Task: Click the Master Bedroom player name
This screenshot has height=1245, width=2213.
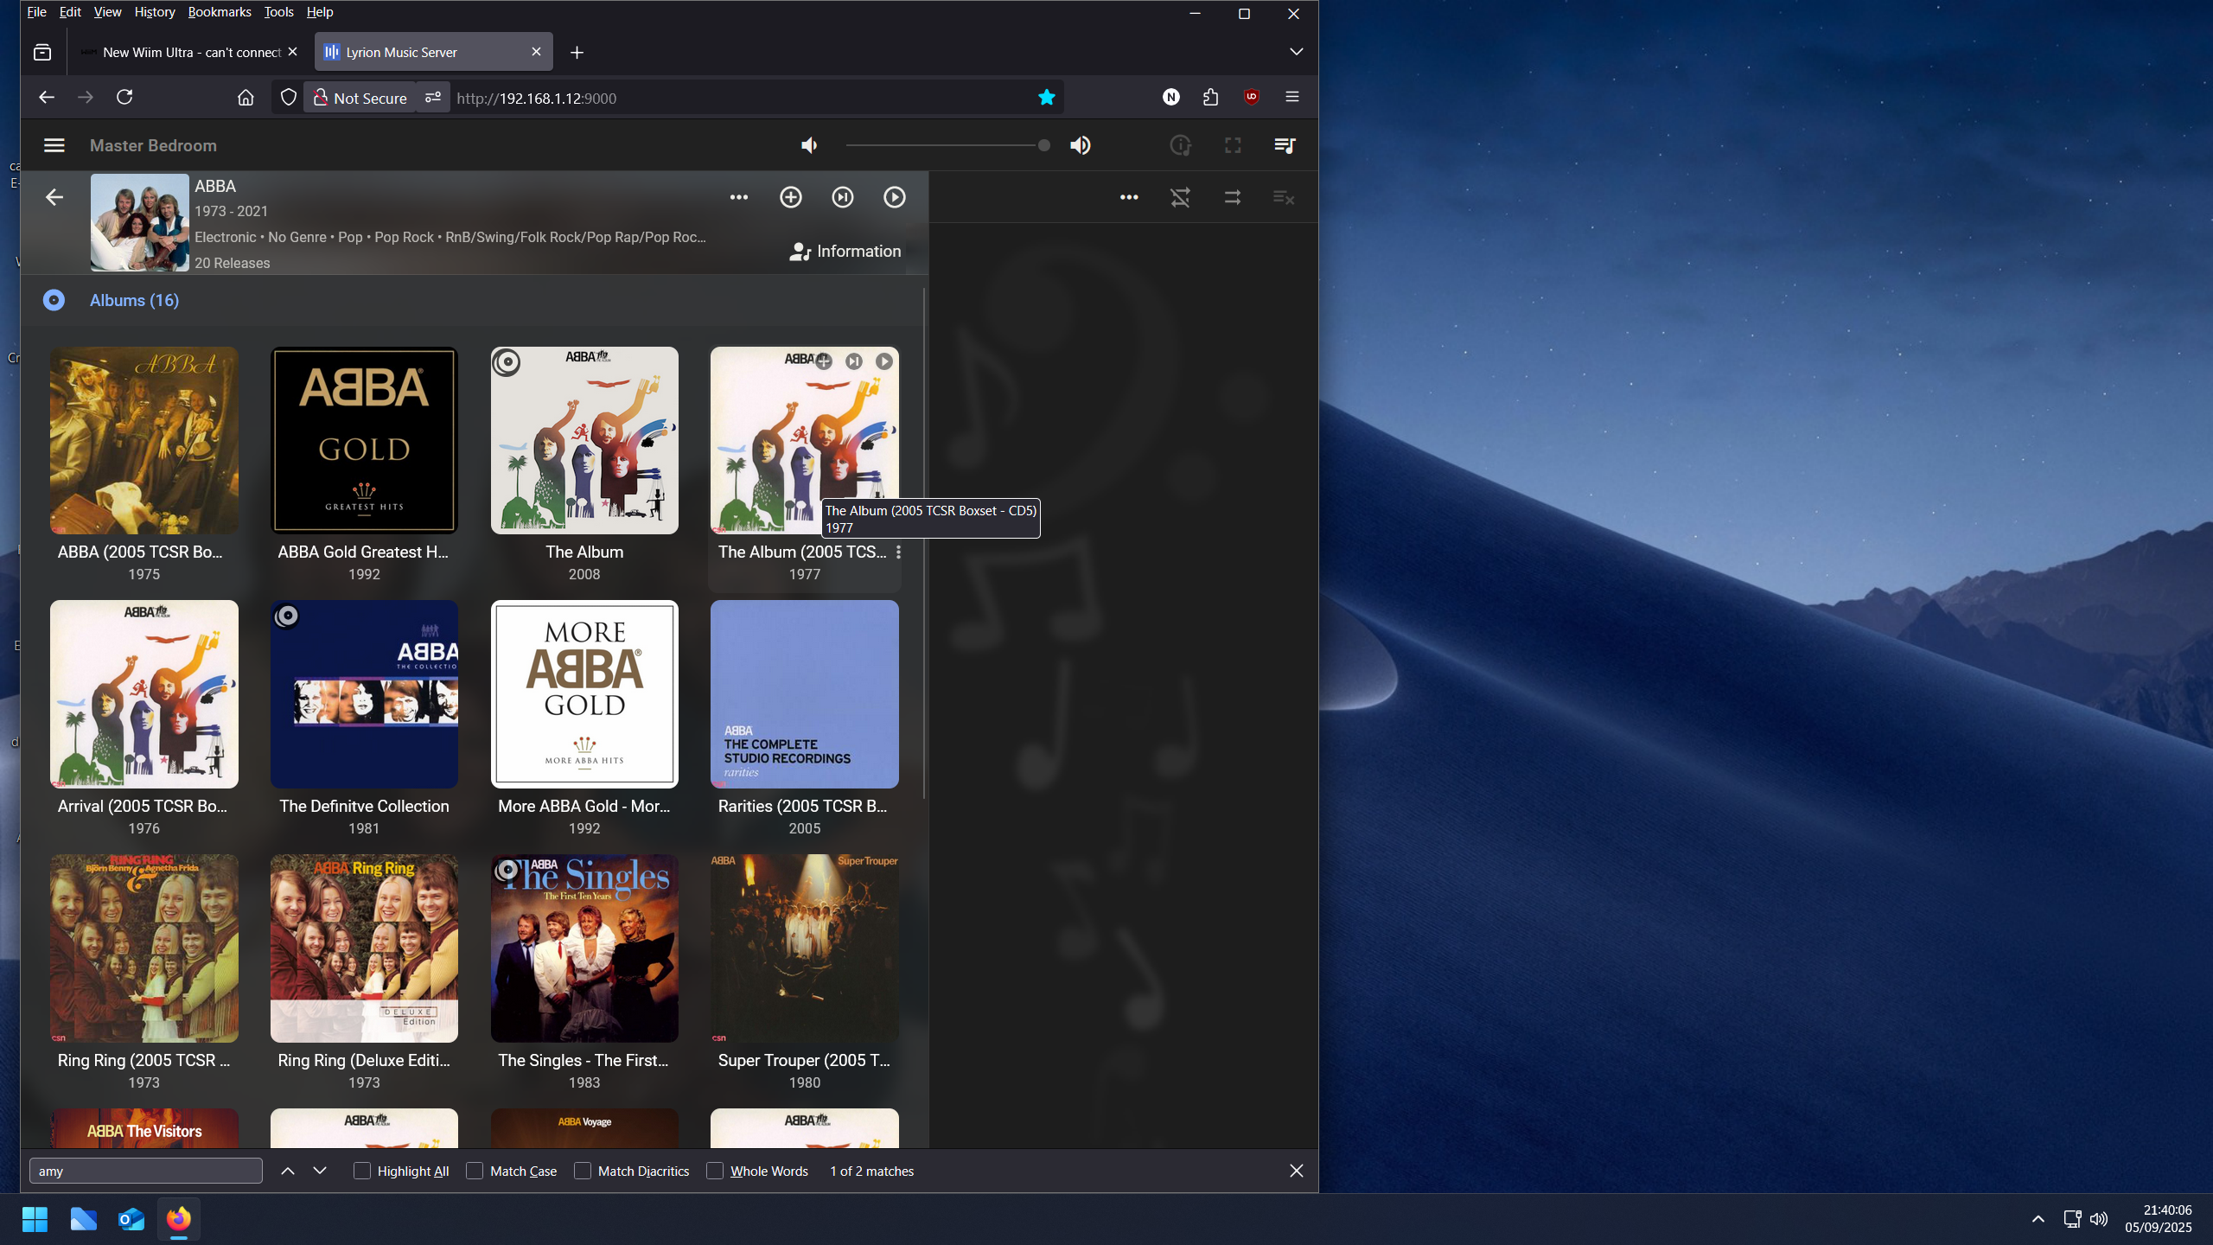Action: 153,145
